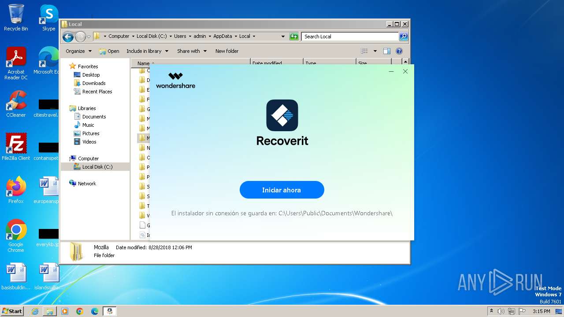Click Computer in the address breadcrumb

[x=119, y=37]
